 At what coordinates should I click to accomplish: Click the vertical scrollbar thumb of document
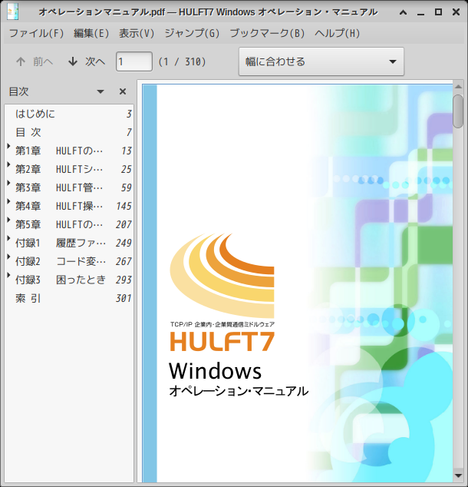coord(458,111)
